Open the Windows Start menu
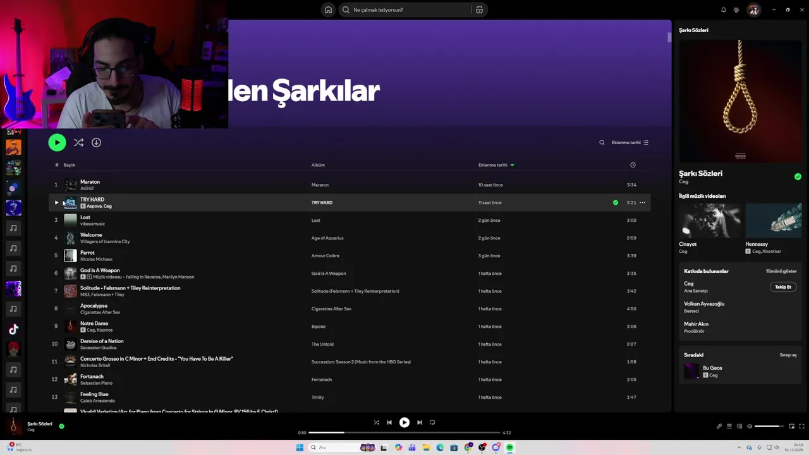 [300, 447]
